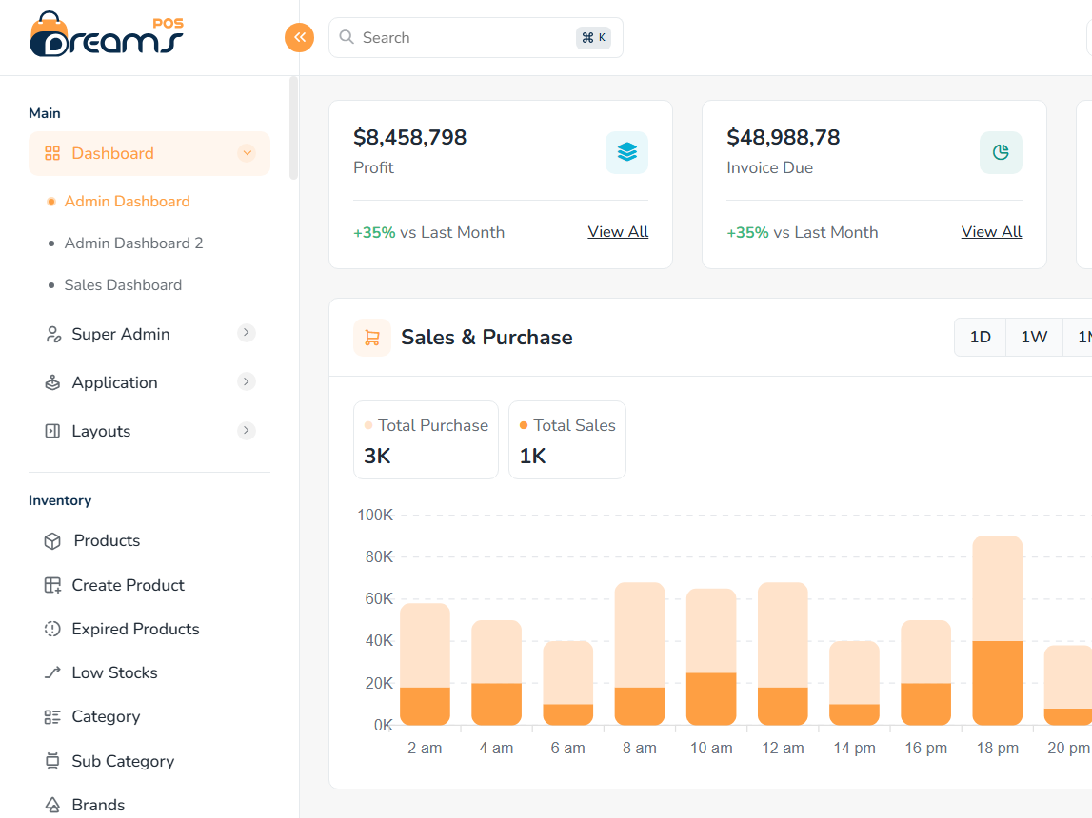Click the Create Product icon
The height and width of the screenshot is (818, 1092).
point(52,584)
